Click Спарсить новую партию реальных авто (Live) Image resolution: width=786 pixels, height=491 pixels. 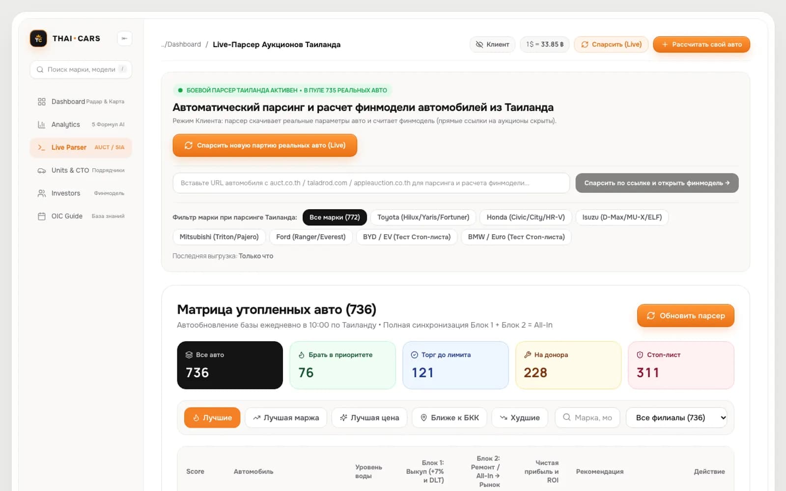[265, 145]
